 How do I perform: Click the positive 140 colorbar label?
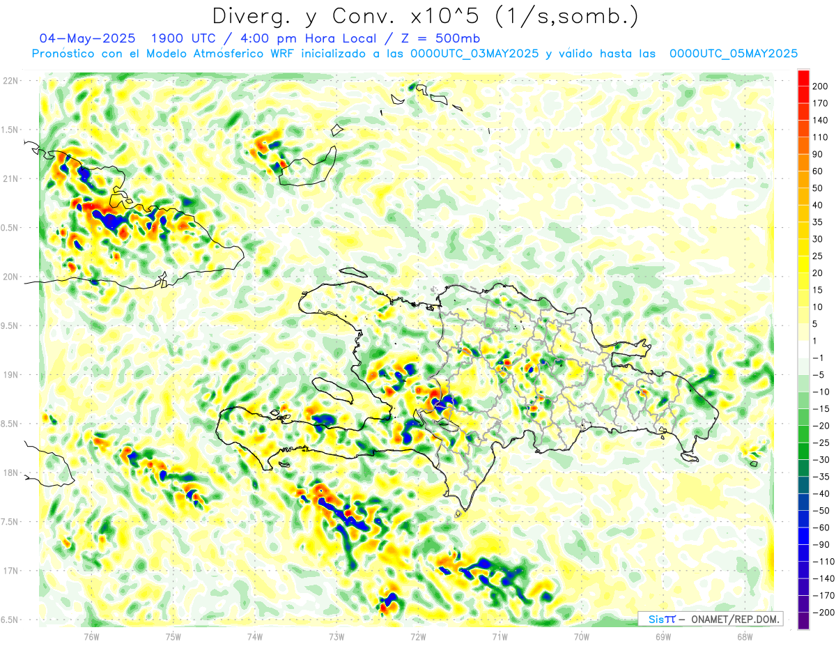click(x=821, y=120)
